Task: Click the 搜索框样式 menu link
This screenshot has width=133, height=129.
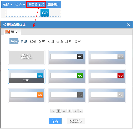Action: pos(36,5)
